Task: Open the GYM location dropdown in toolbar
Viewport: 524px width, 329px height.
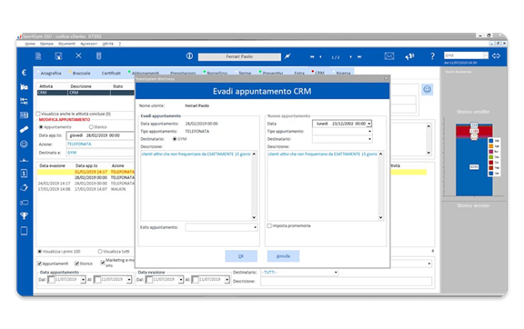Action: tap(486, 55)
